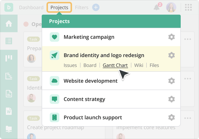This screenshot has height=139, width=199.
Task: Open more options on the third task card
Action: 188,118
